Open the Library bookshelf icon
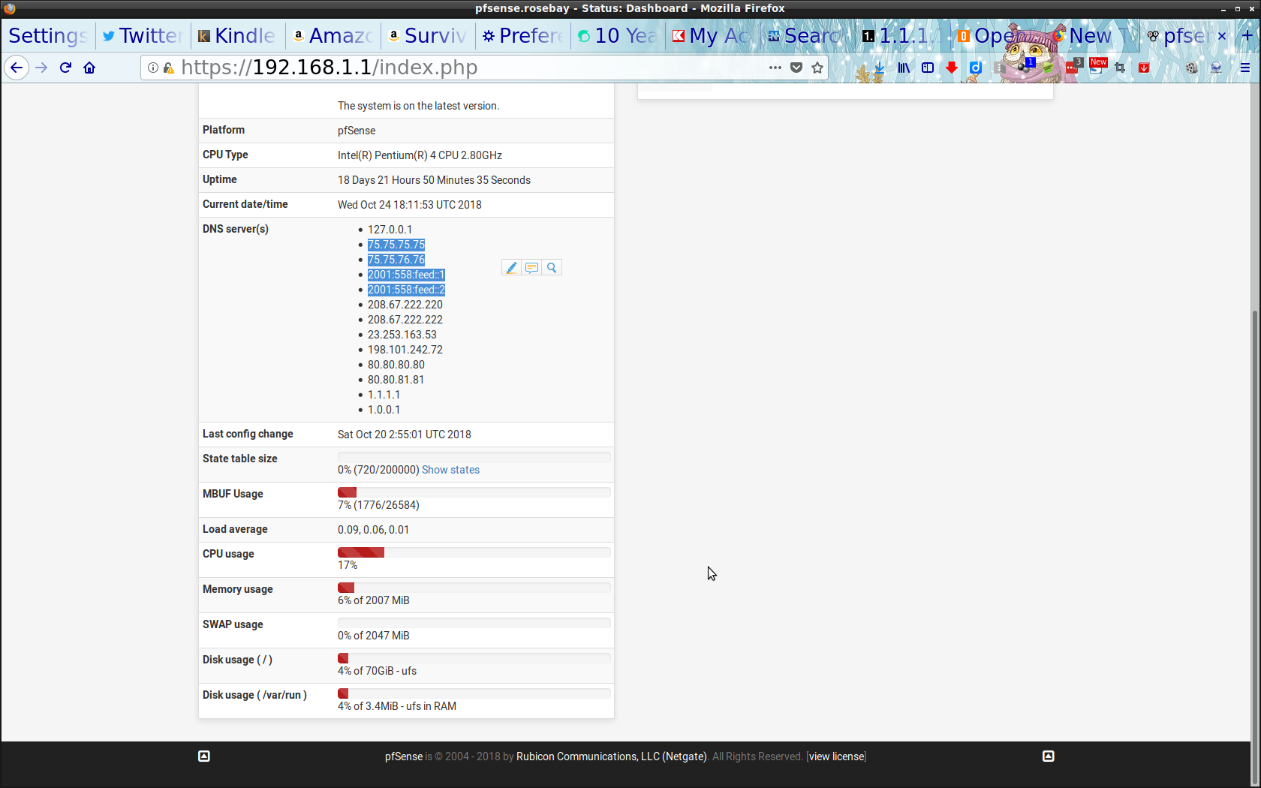 pyautogui.click(x=904, y=68)
